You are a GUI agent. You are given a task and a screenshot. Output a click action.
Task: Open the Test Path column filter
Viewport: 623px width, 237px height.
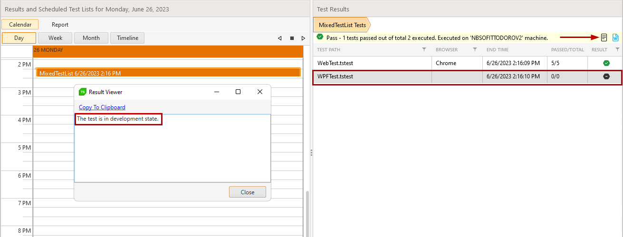pyautogui.click(x=424, y=49)
